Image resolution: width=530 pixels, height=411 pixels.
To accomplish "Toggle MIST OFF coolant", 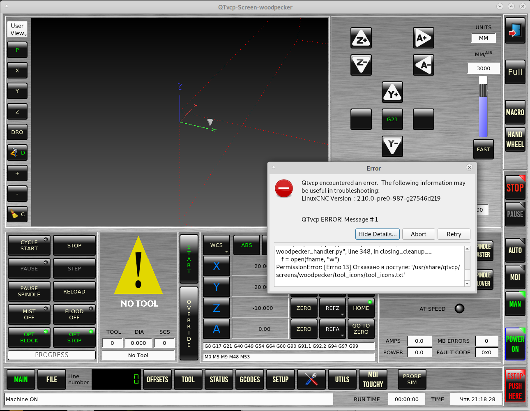I will (29, 314).
